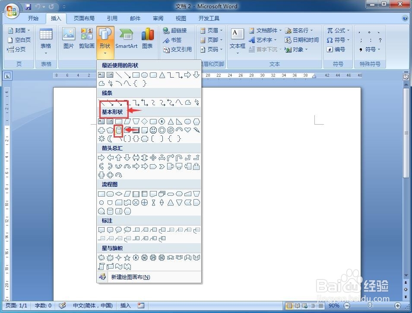Viewport: 412px width, 313px height.
Task: Pick the chevron arrow shape
Action: click(162, 166)
